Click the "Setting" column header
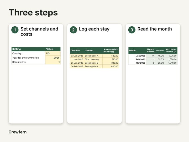The height and width of the screenshot is (142, 189). point(28,49)
